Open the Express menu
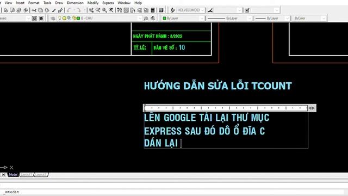This screenshot has width=348, height=196. pyautogui.click(x=108, y=3)
